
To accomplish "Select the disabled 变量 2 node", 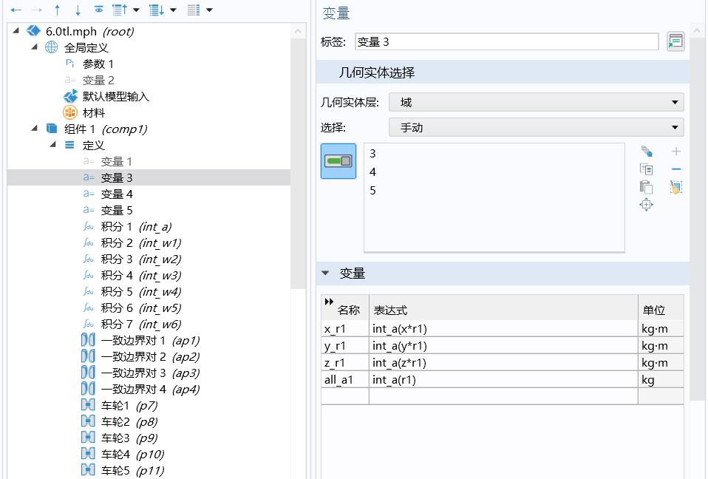I will [x=98, y=81].
